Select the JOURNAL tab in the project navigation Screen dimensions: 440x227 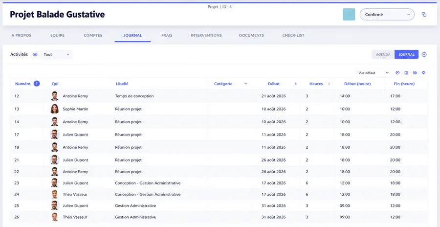pyautogui.click(x=132, y=35)
